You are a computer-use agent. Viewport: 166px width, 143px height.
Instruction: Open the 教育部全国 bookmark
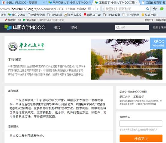point(36,15)
